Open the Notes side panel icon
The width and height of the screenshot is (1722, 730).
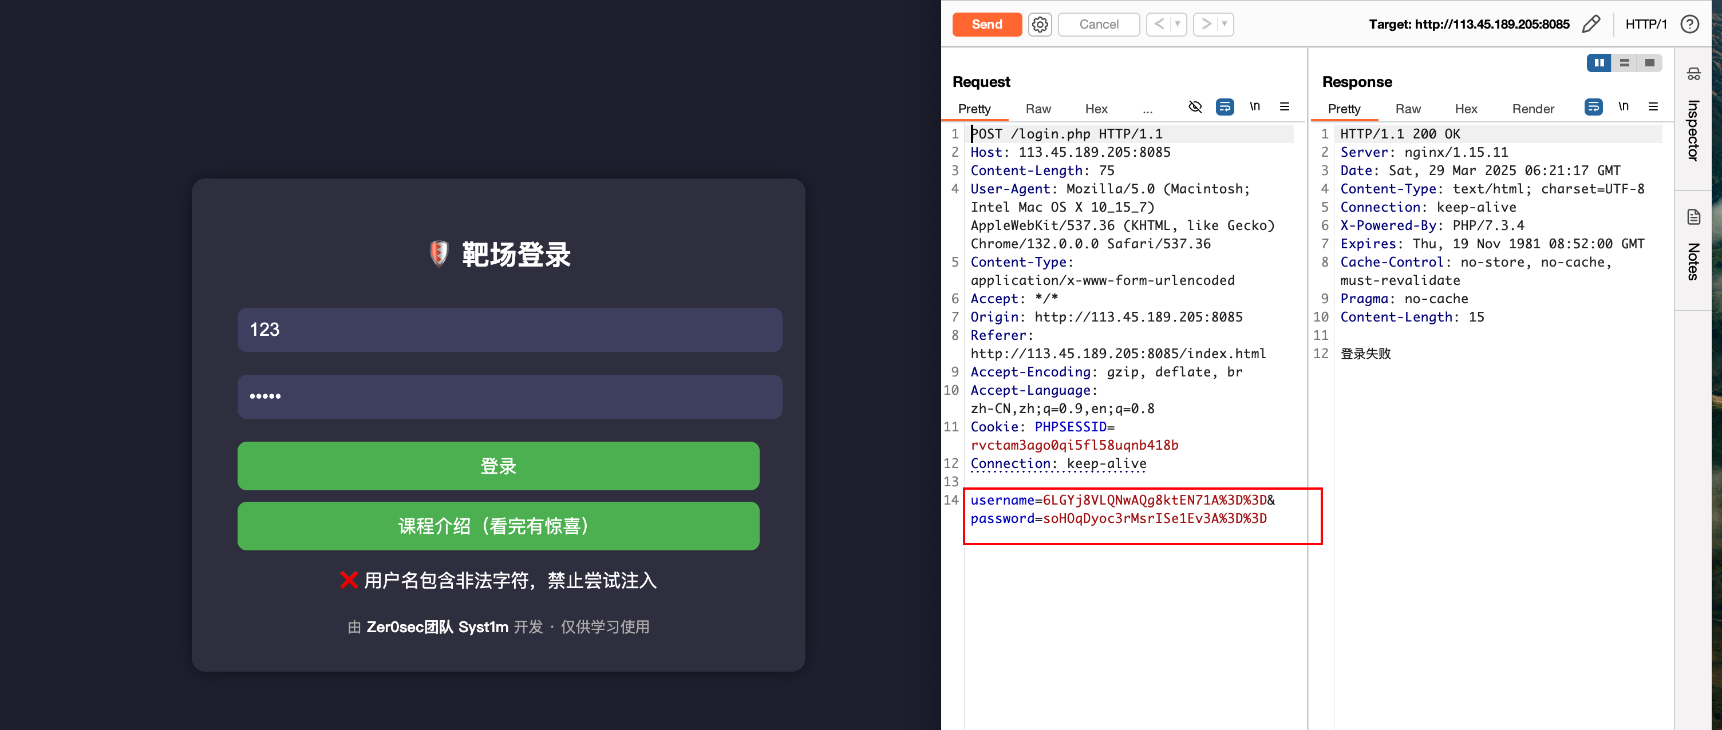pyautogui.click(x=1693, y=217)
